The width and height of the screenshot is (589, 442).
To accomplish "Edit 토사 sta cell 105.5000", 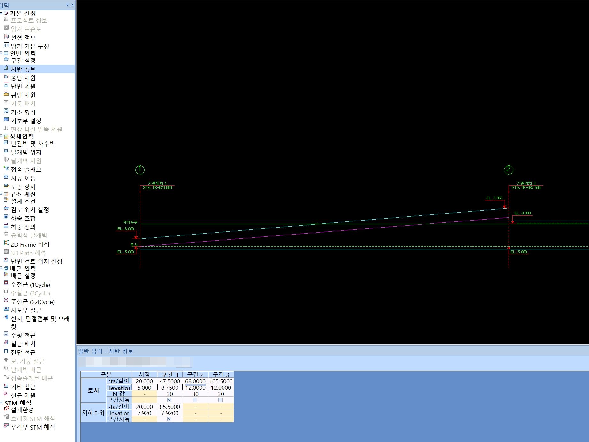I will click(221, 381).
